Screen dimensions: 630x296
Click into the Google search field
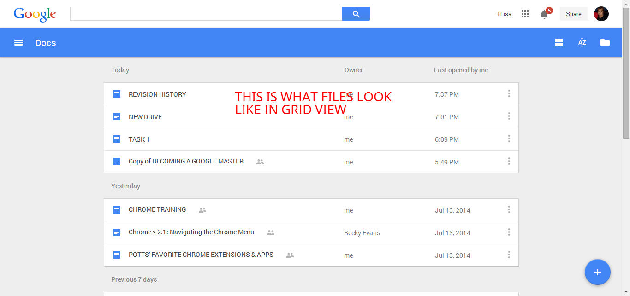point(206,14)
